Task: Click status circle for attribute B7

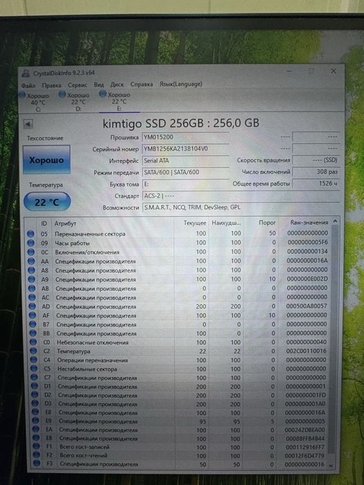Action: coord(33,324)
